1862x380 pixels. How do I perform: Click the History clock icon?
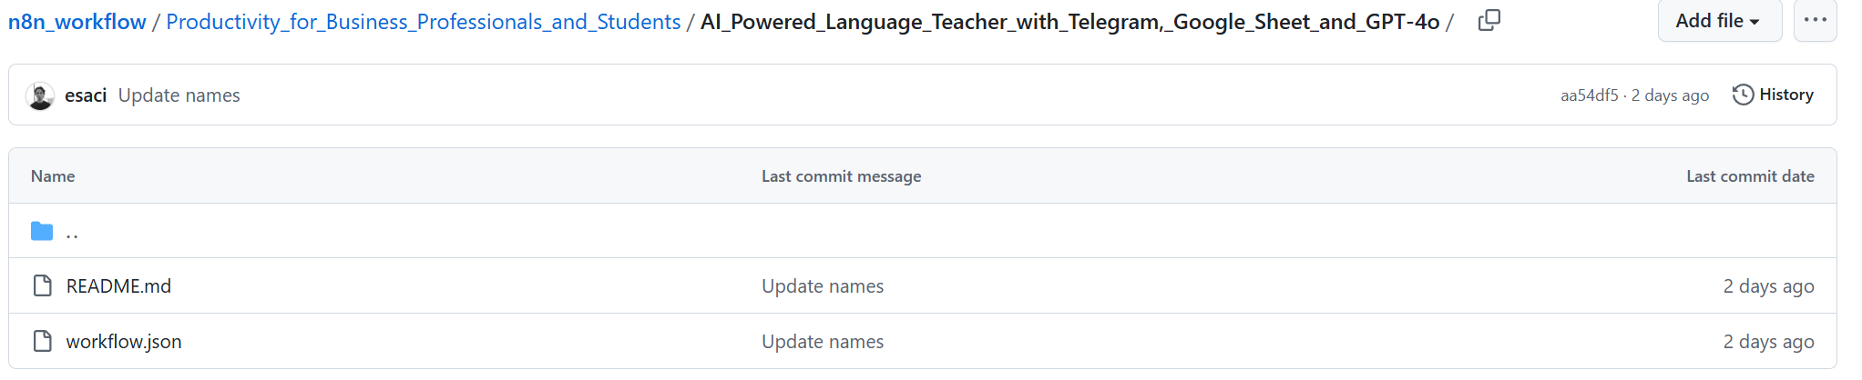1742,95
